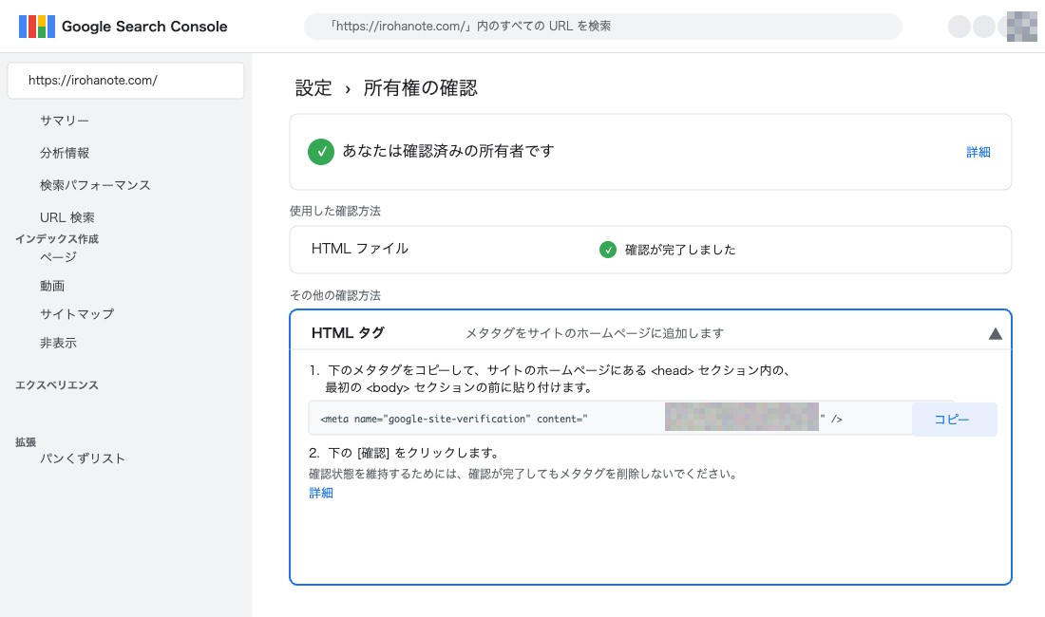This screenshot has height=617, width=1045.
Task: Click the Google Search Console logo icon
Action: (38, 27)
